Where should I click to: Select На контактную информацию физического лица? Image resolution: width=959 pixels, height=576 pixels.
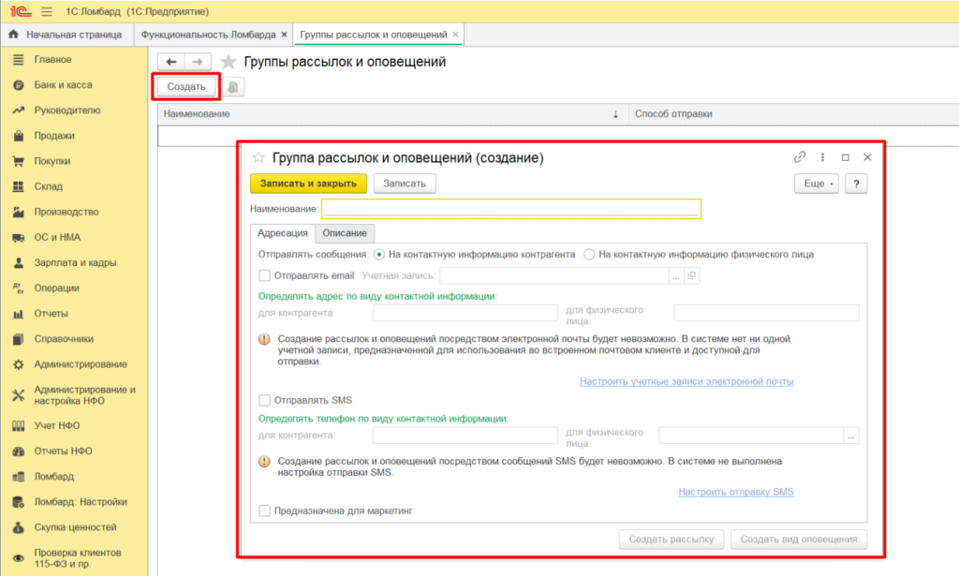point(589,254)
